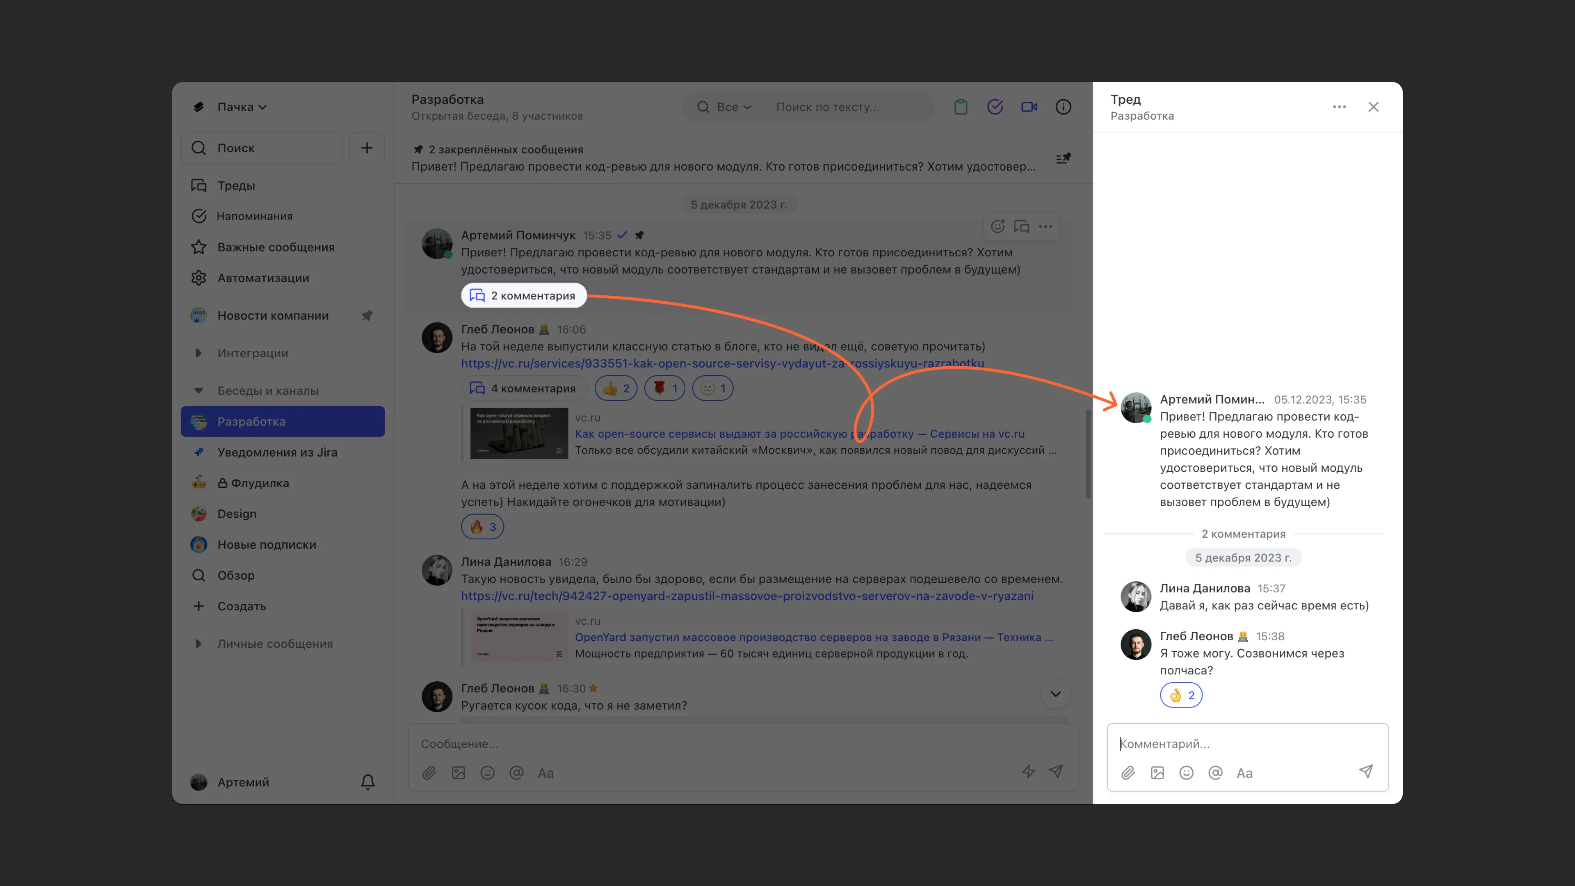Toggle the thumbs-up reaction with count 2
The height and width of the screenshot is (886, 1575).
tap(616, 388)
